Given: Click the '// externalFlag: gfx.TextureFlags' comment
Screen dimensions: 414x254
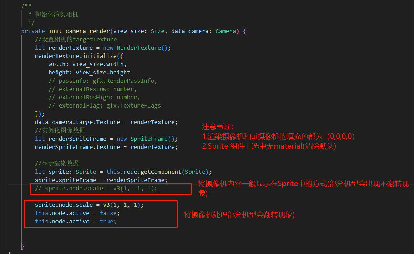Looking at the screenshot, I should pos(104,105).
